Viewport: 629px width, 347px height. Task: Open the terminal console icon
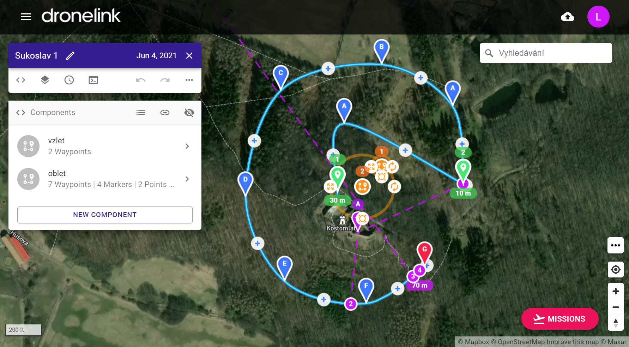[93, 80]
